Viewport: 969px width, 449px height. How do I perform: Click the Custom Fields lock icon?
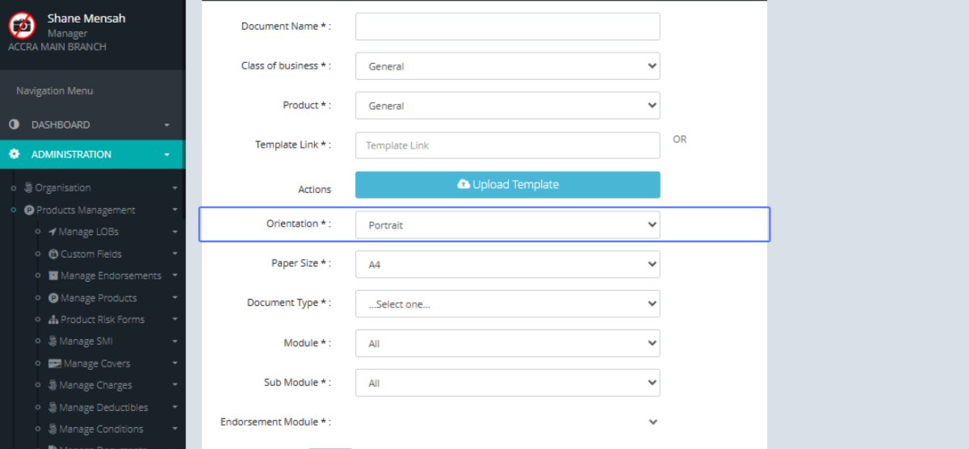tap(53, 254)
